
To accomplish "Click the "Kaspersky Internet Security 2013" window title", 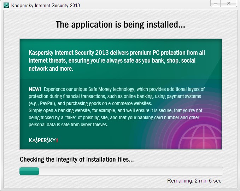I will point(46,6).
